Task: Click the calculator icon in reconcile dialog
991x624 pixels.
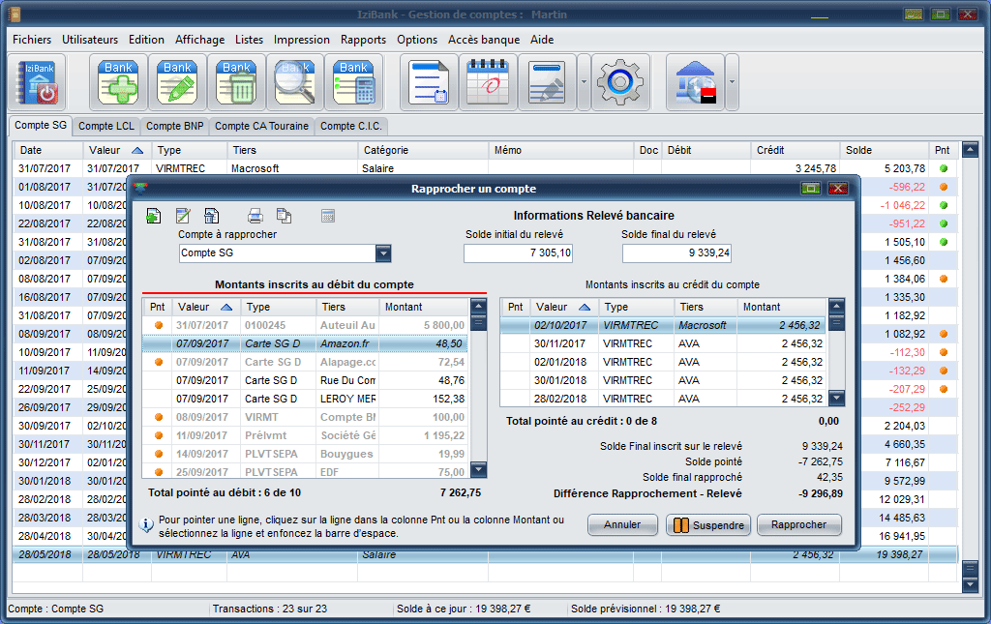Action: coord(327,216)
